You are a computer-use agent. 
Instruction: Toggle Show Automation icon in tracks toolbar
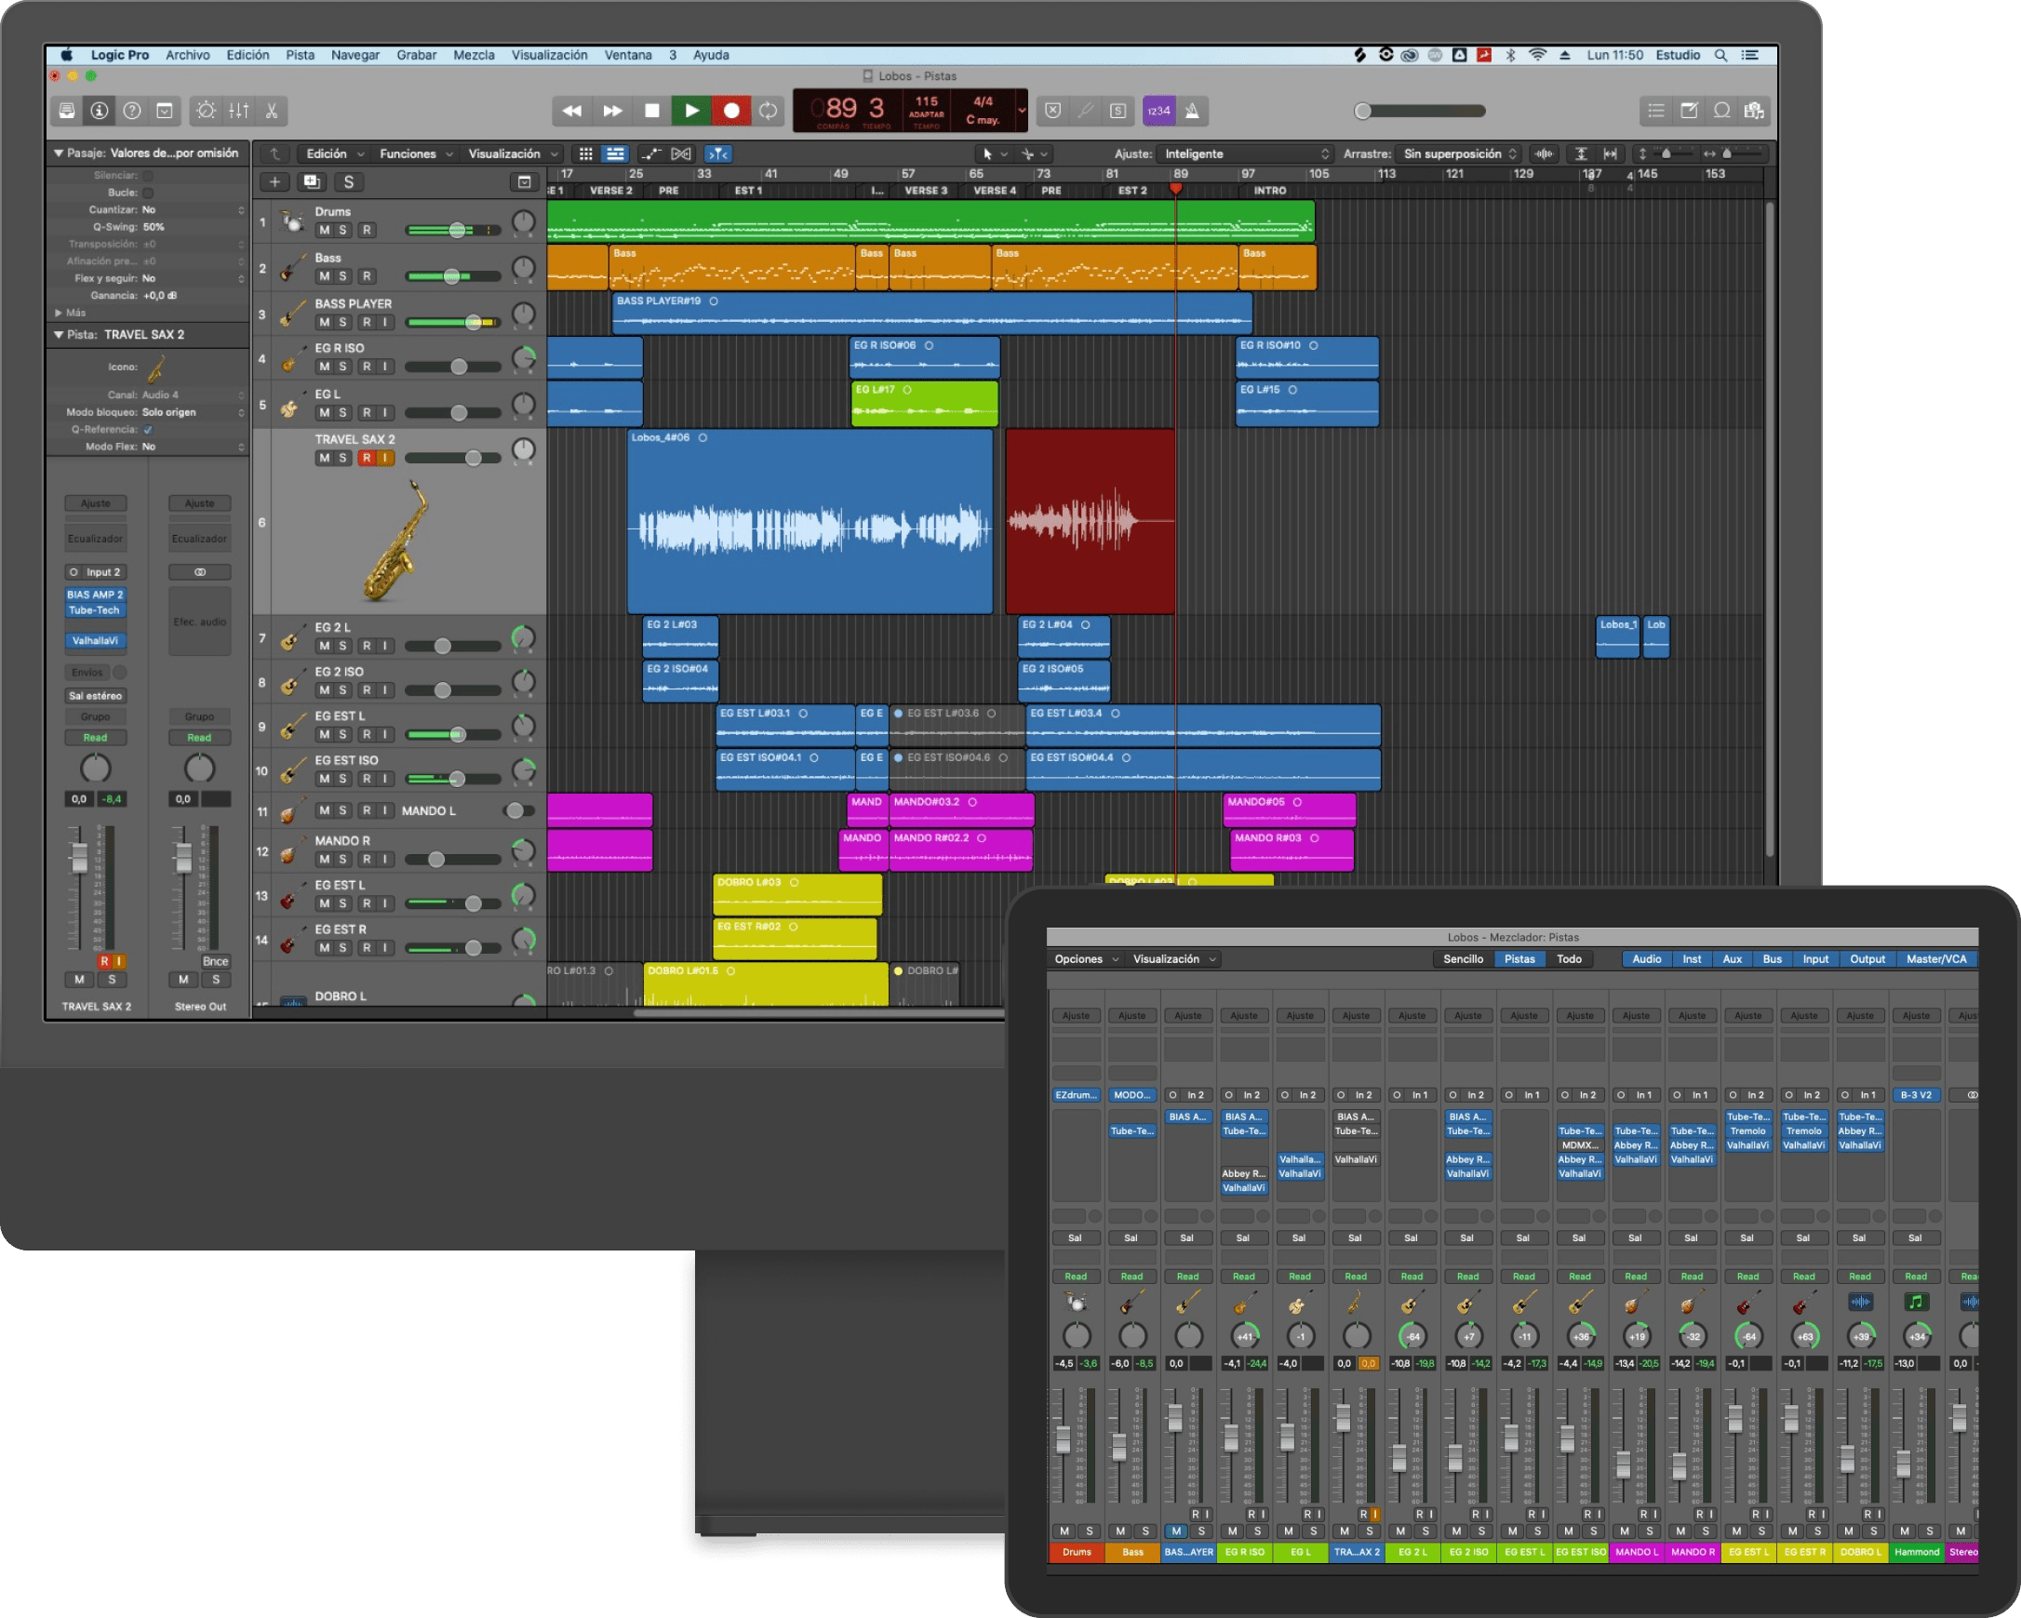point(650,154)
